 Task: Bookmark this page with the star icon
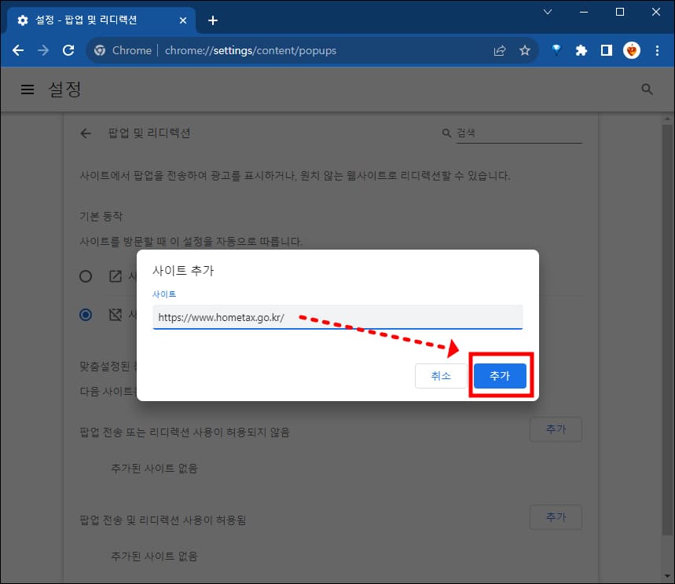point(524,49)
